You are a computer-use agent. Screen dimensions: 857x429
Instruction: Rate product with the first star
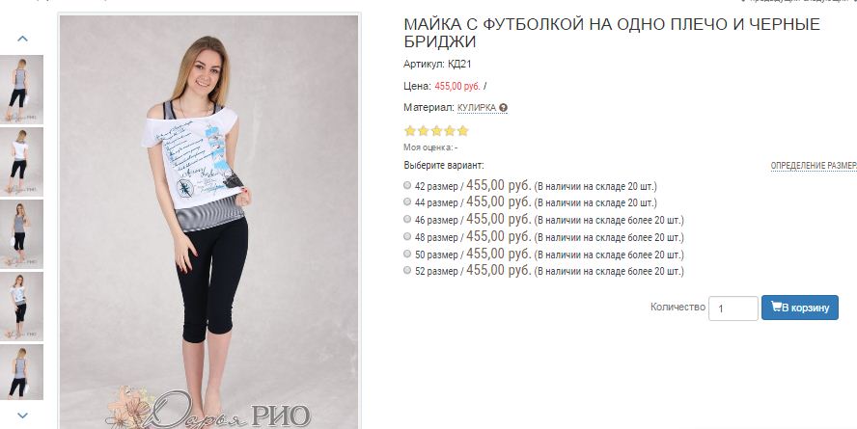point(410,131)
